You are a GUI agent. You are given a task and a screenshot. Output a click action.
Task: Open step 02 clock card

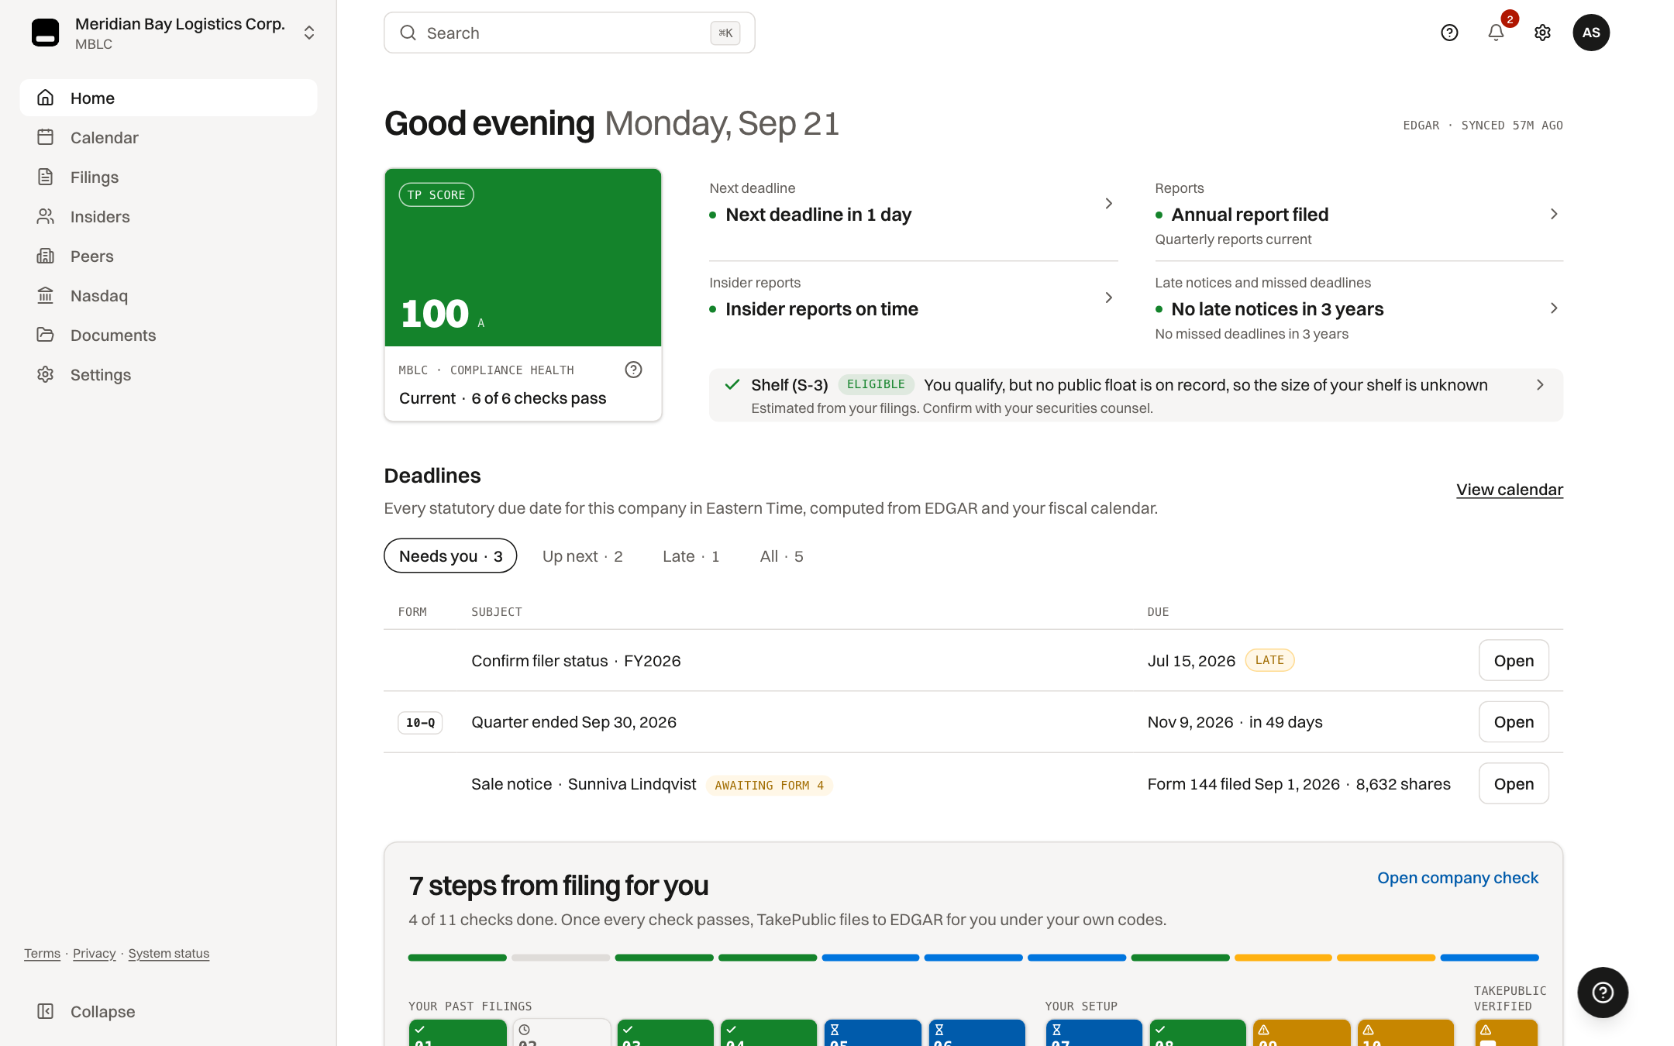(x=561, y=1033)
